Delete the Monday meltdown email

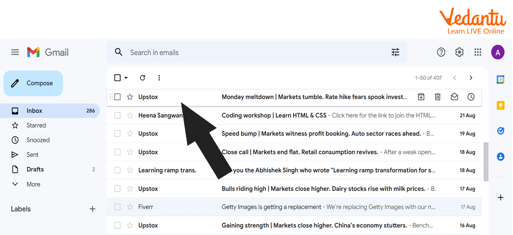point(438,97)
